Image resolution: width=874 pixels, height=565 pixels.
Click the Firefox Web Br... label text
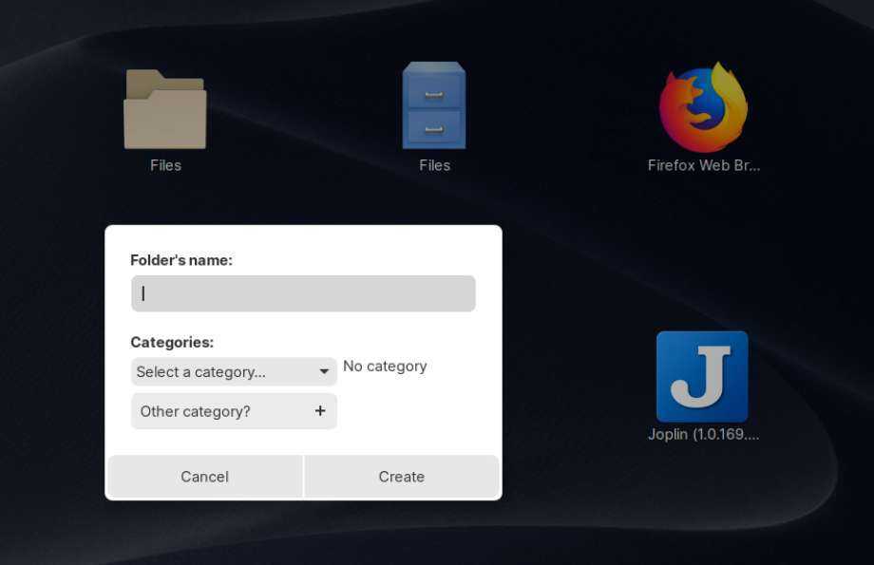point(703,165)
